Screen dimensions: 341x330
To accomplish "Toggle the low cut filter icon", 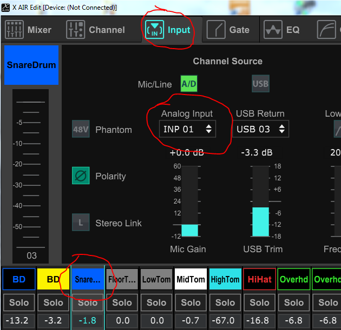I will click(337, 129).
